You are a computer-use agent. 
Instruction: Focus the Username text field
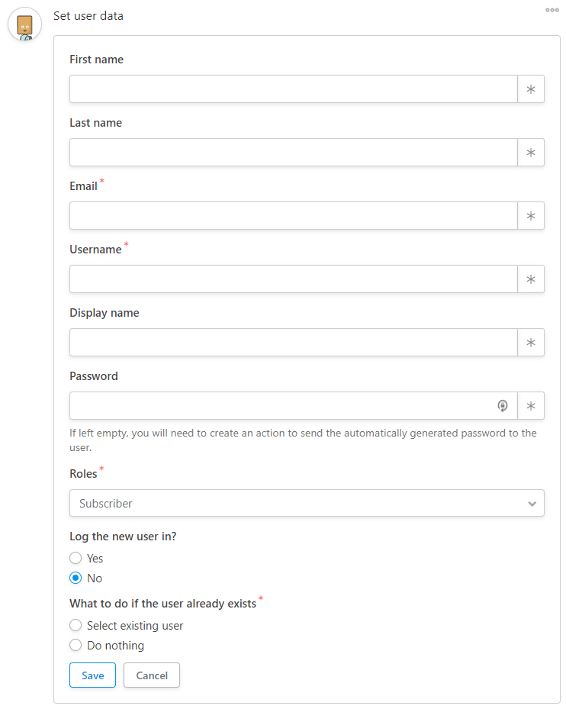tap(294, 279)
